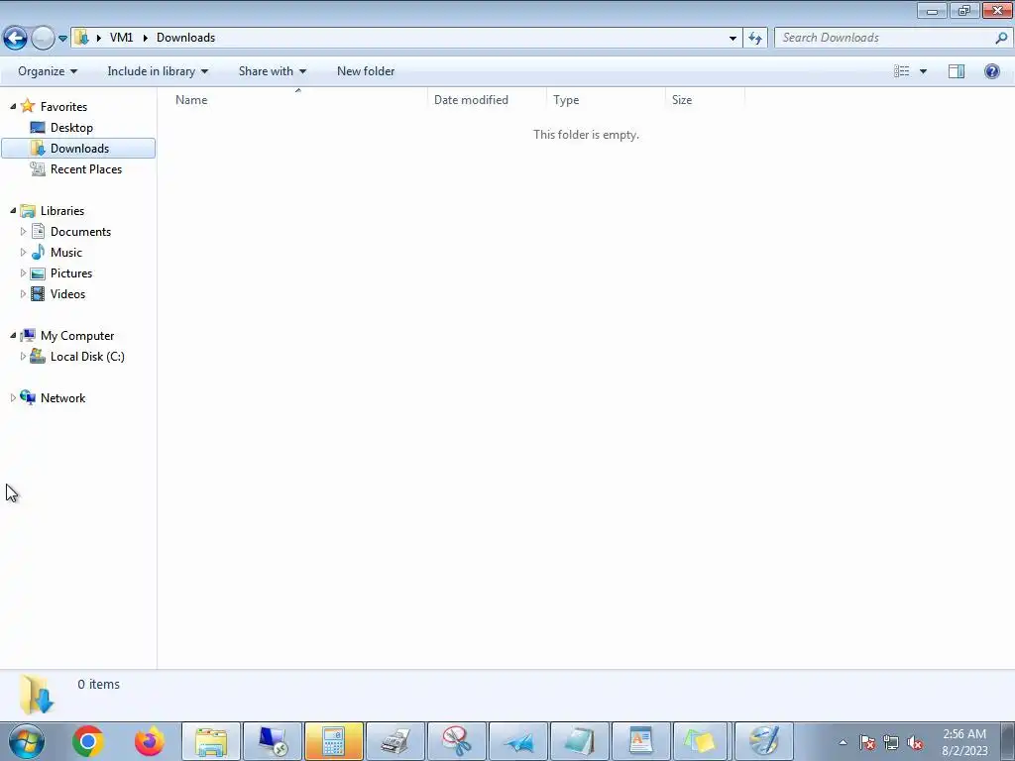Expand the Music library
The image size is (1015, 761).
(24, 253)
